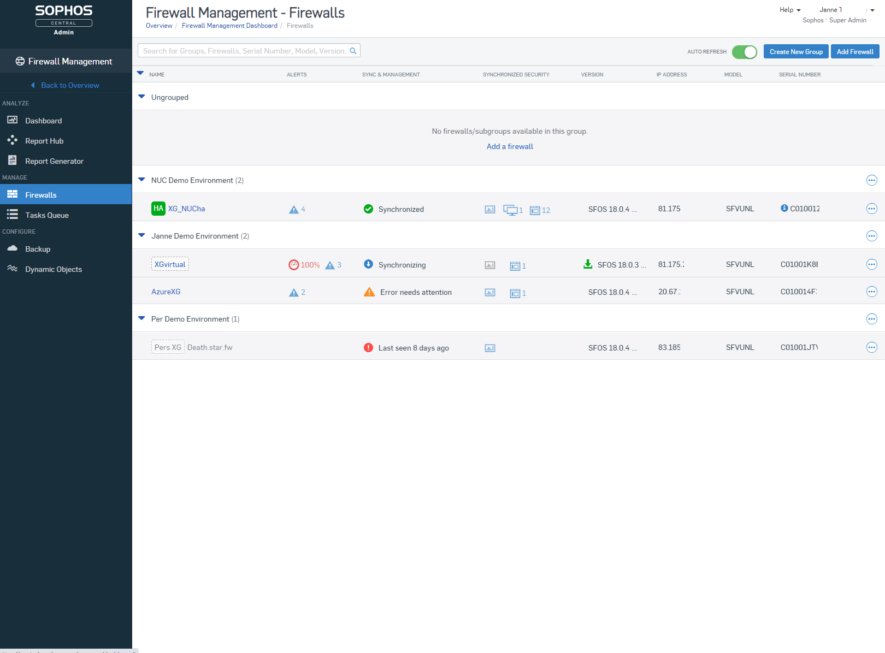Click the Sophos Central logo
The image size is (885, 653).
coord(64,20)
